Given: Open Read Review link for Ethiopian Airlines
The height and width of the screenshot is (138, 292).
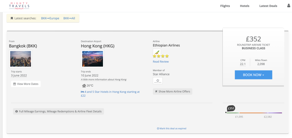Looking at the screenshot, I should tap(161, 62).
